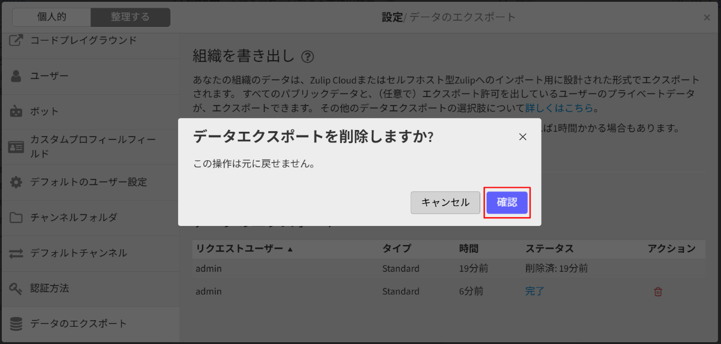The image size is (721, 344).
Task: Close the delete export dialog with X
Action: (x=523, y=137)
